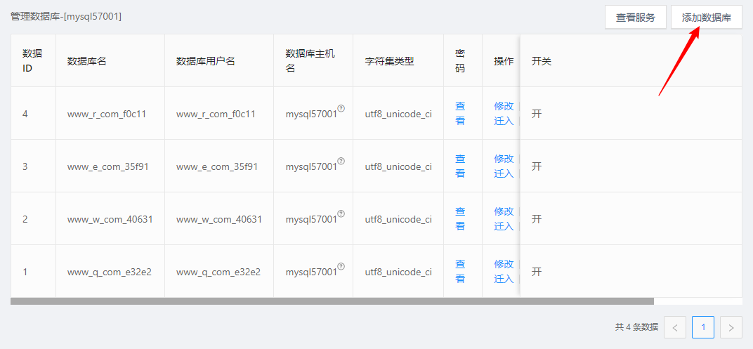Click the 数据库名 column header
The height and width of the screenshot is (349, 753).
(x=86, y=61)
